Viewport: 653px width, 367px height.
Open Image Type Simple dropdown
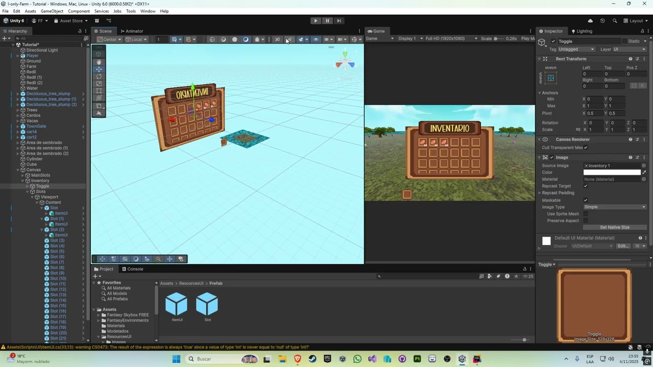[x=615, y=207]
